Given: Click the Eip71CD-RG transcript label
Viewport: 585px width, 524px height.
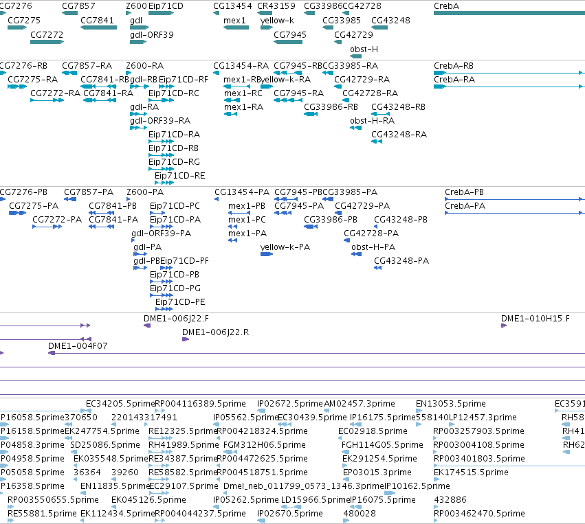Looking at the screenshot, I should 174,162.
